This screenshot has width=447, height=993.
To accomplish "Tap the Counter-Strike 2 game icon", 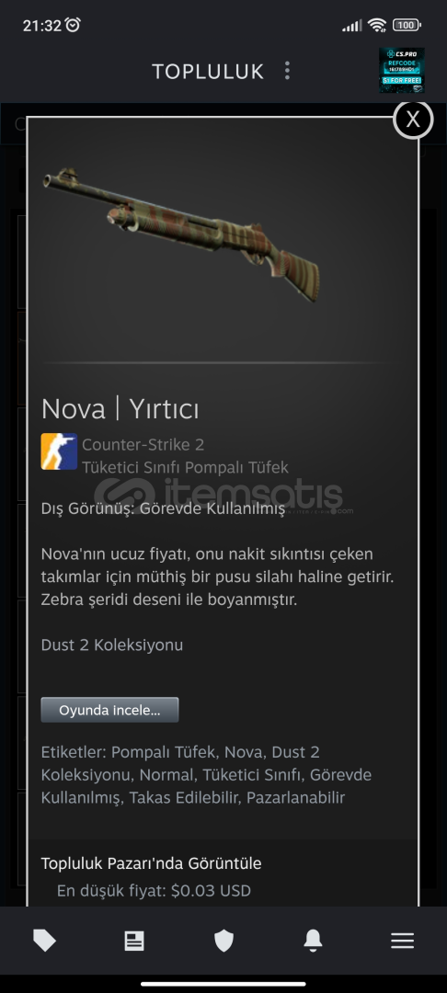I will [59, 451].
